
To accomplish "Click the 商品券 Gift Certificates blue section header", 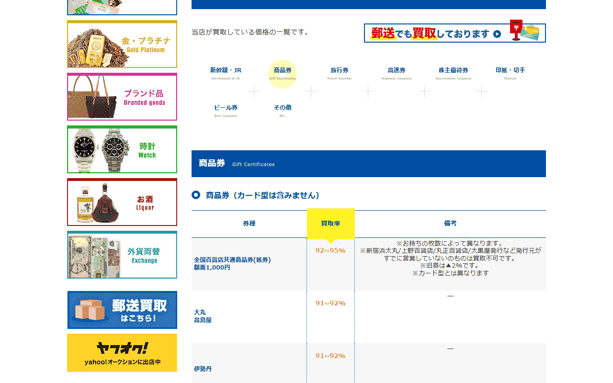I will (x=369, y=164).
